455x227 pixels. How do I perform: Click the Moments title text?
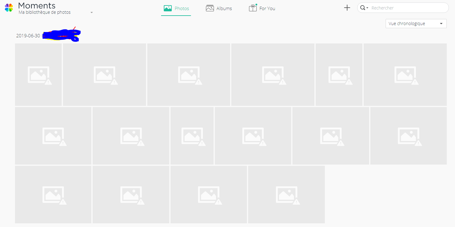tap(37, 6)
